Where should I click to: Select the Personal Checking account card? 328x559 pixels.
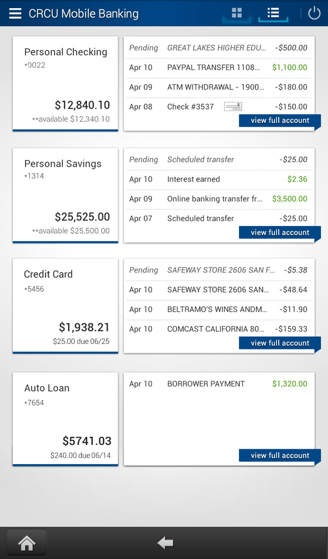pyautogui.click(x=65, y=82)
